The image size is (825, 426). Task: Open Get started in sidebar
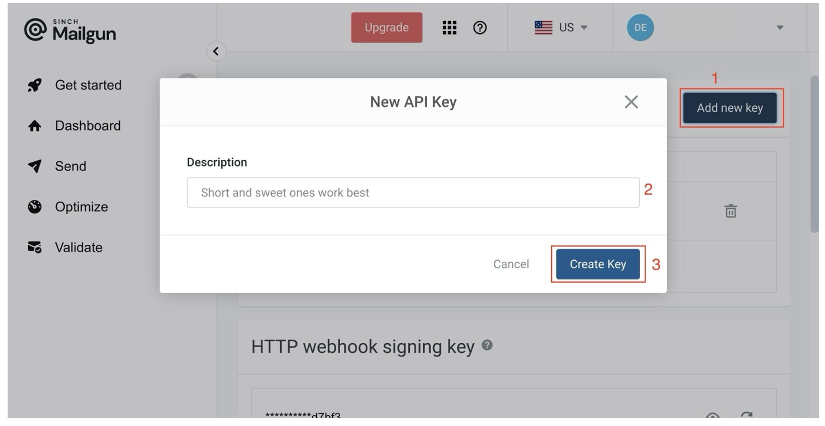coord(88,85)
